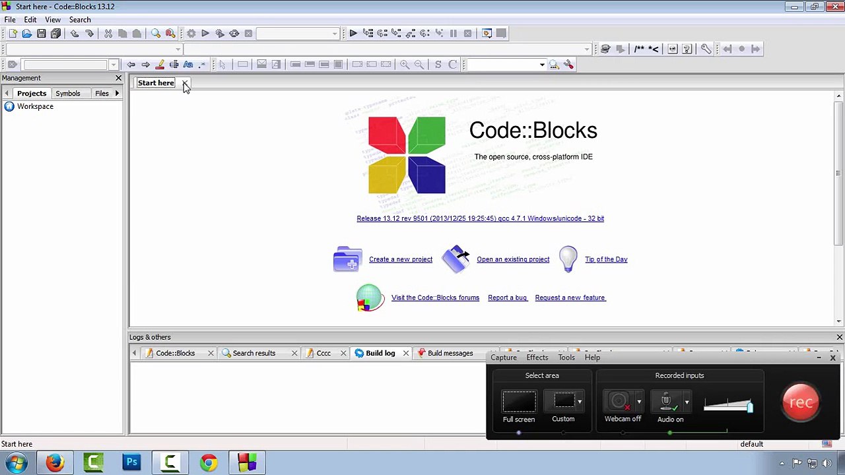Click the Highlight pen icon
Viewport: 845px width, 475px height.
[x=160, y=65]
